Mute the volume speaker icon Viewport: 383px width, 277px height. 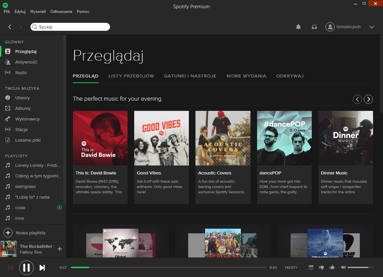click(343, 267)
